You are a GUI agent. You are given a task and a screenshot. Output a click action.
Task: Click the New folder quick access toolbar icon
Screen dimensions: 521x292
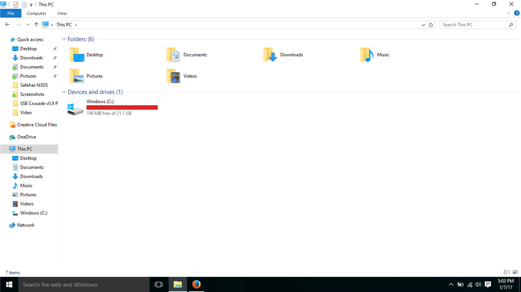24,5
